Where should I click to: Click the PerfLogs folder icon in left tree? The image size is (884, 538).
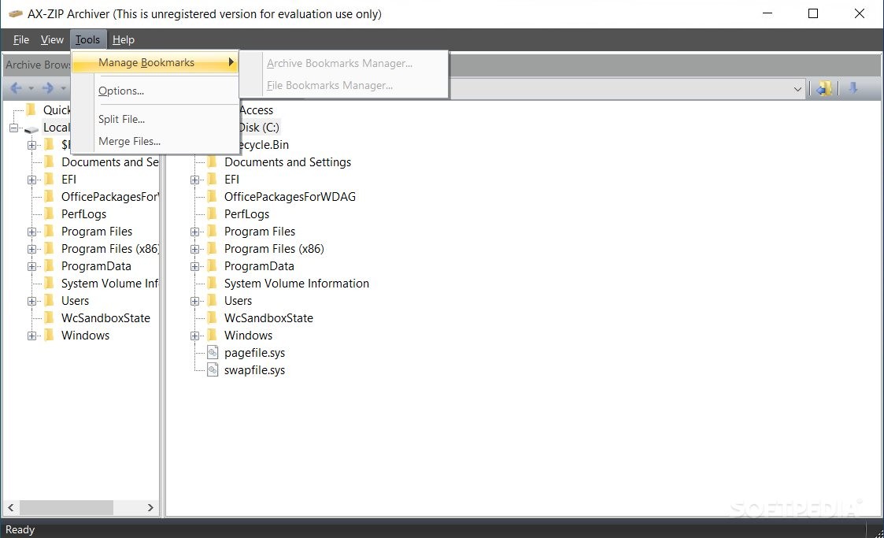(x=50, y=213)
